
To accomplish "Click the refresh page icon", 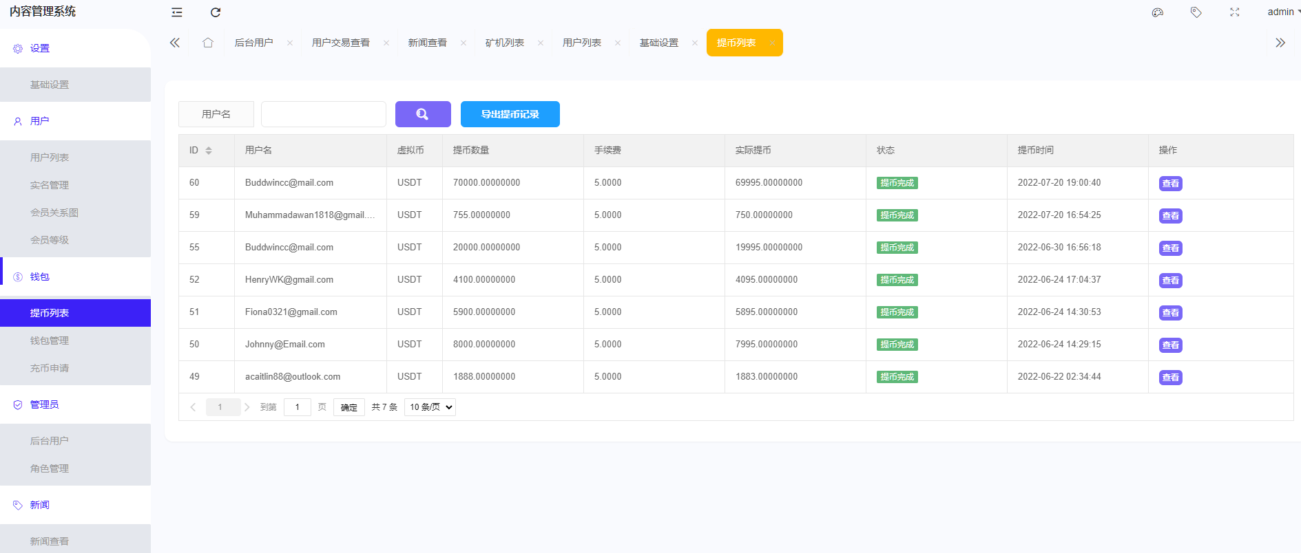I will (216, 12).
